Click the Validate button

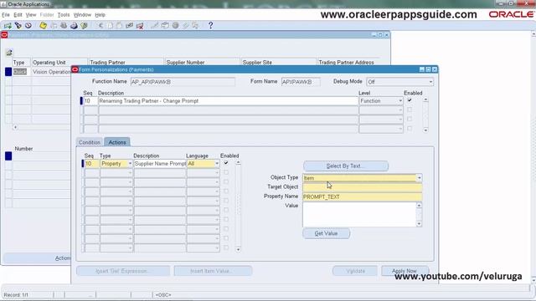[355, 271]
